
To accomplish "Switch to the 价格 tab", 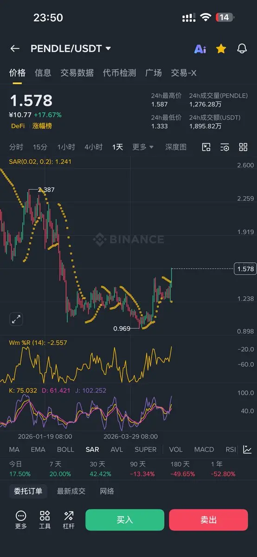I will coord(17,73).
